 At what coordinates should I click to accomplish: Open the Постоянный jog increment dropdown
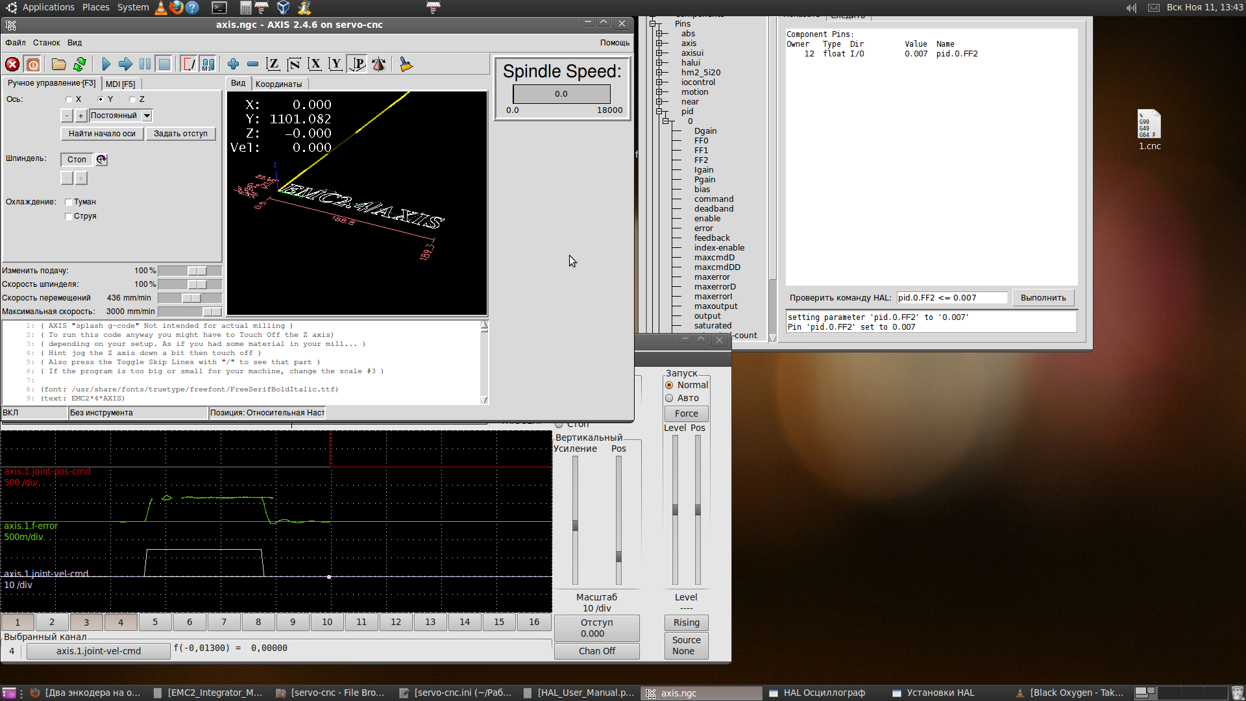147,116
